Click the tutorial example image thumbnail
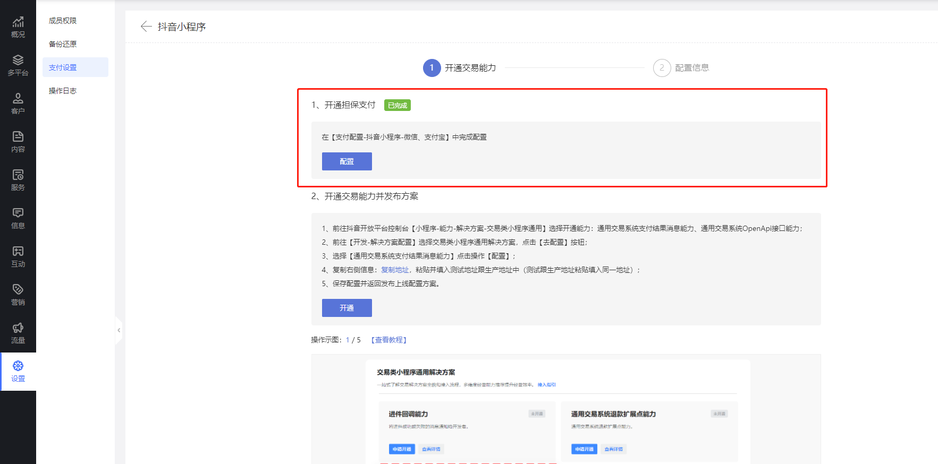The image size is (938, 464). (566, 409)
